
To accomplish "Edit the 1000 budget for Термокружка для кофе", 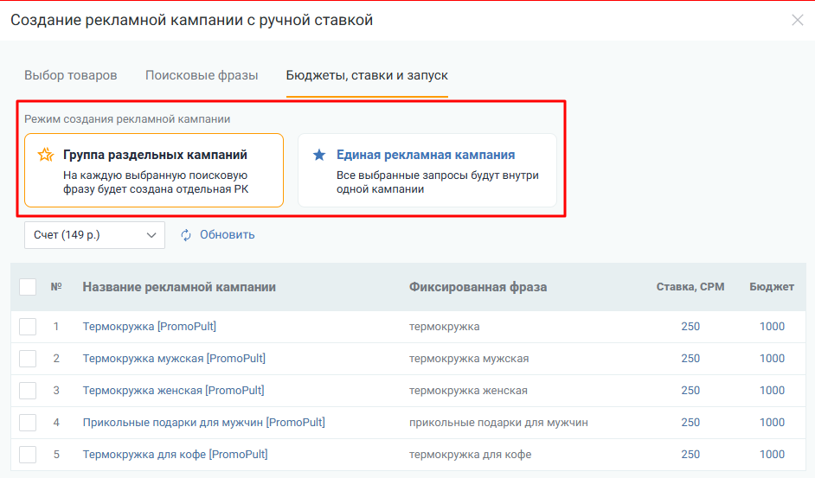I will pos(772,455).
